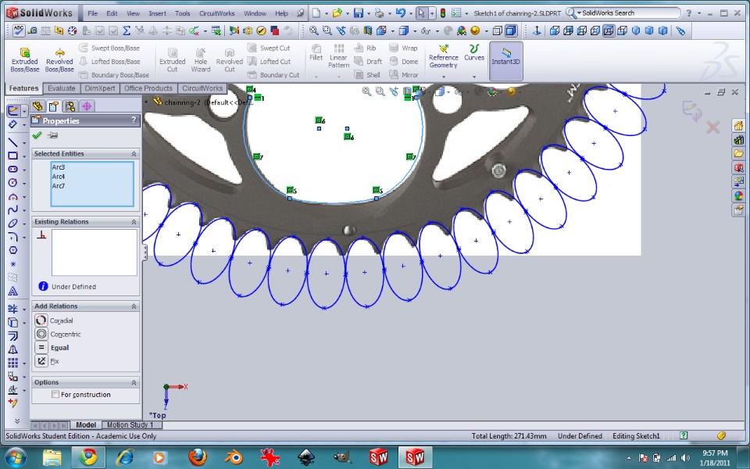Select the Spline sketch tool
Viewport: 750px width, 469px height.
pyautogui.click(x=13, y=209)
